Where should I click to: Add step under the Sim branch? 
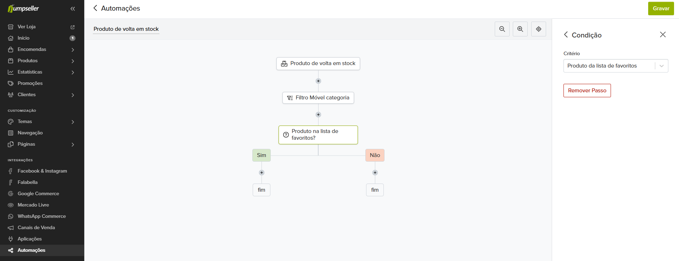click(262, 173)
